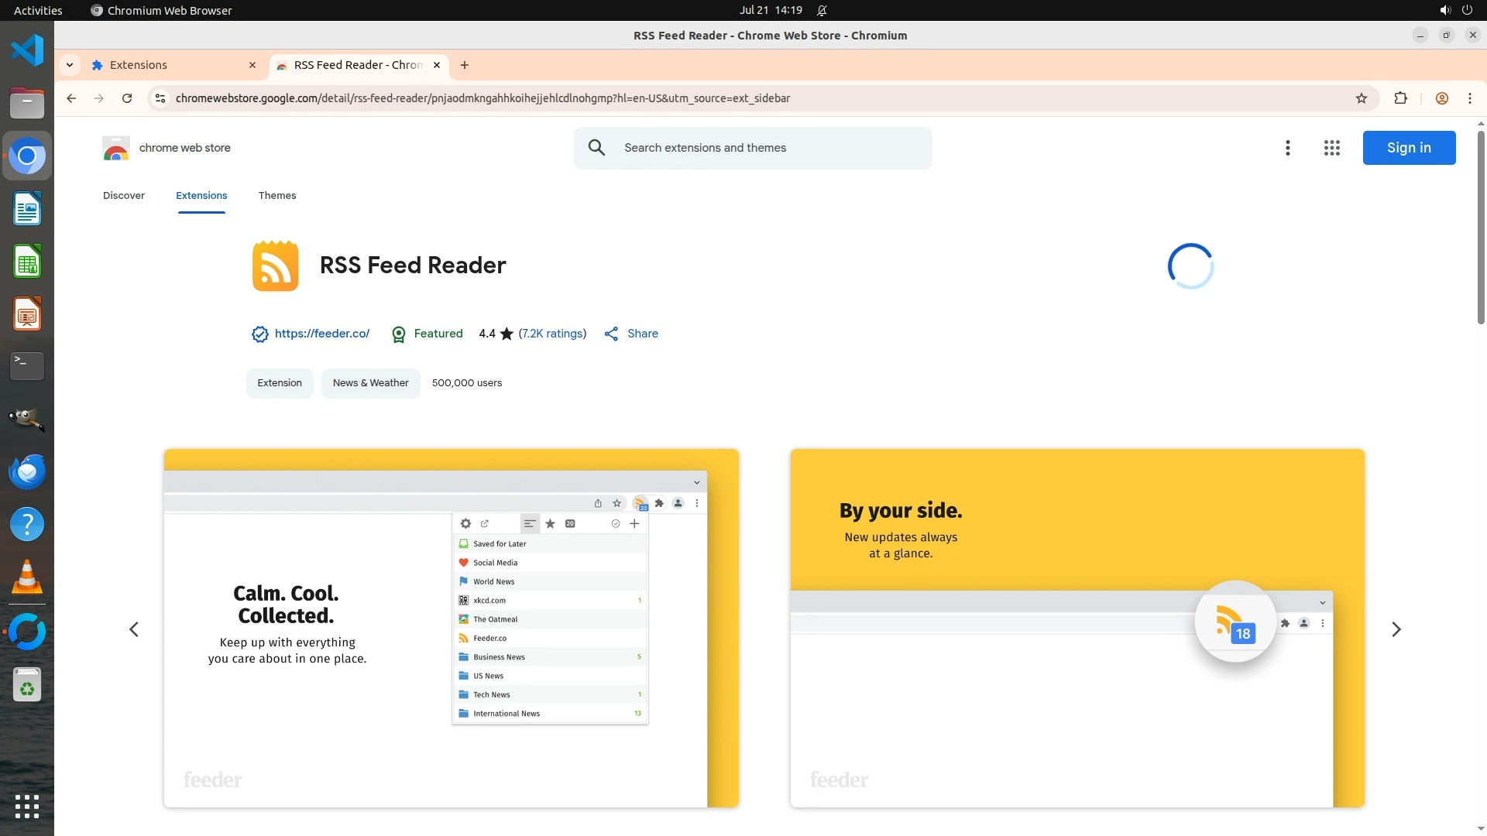Open the 7.2K ratings link
This screenshot has height=836, width=1487.
click(552, 334)
